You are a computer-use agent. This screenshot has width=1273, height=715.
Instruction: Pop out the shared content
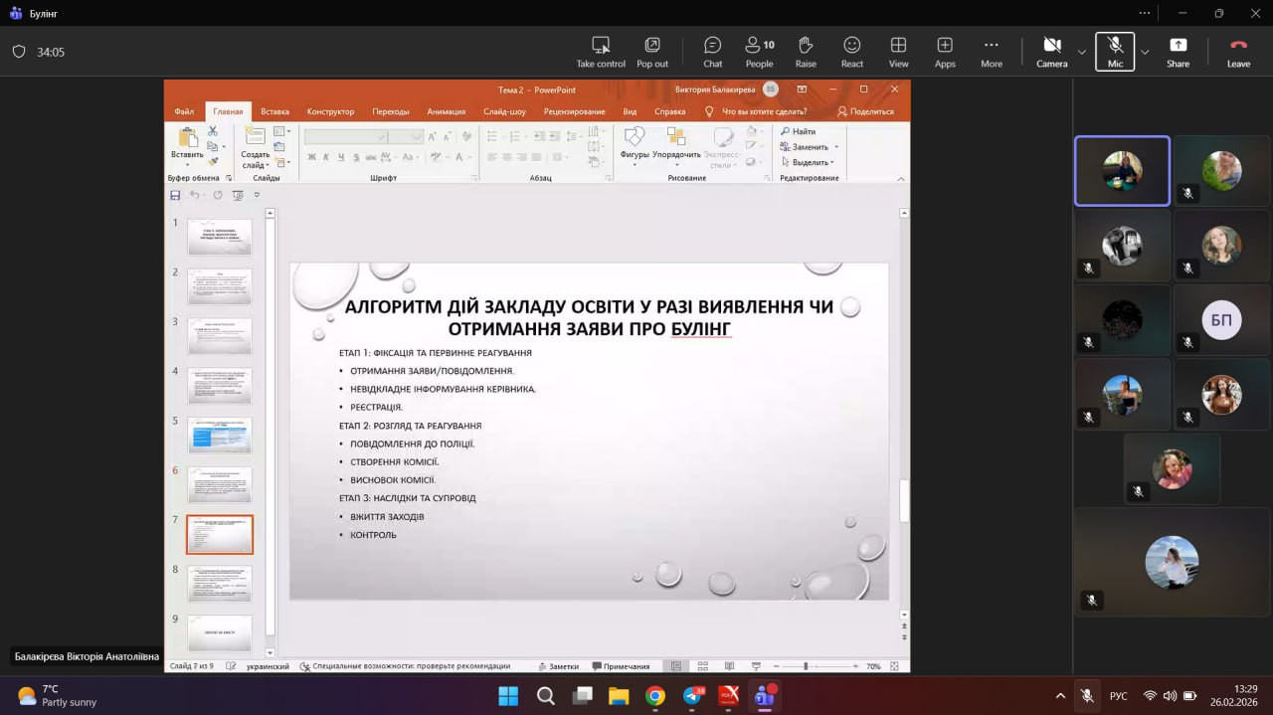[x=652, y=52]
